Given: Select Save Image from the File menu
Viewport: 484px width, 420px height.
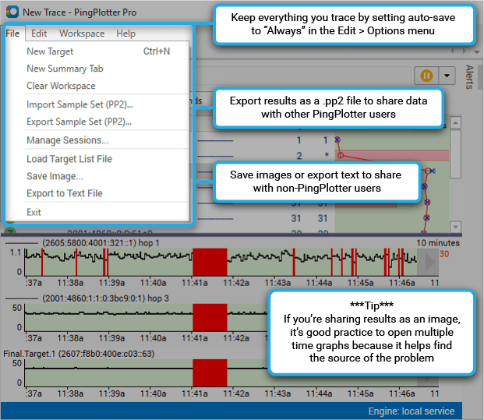Looking at the screenshot, I should pos(55,176).
